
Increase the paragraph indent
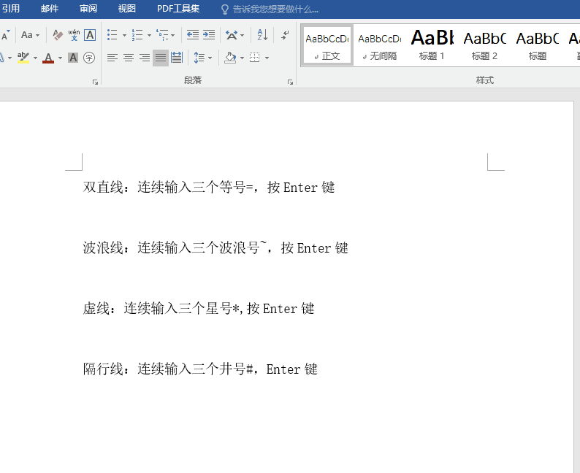(209, 35)
